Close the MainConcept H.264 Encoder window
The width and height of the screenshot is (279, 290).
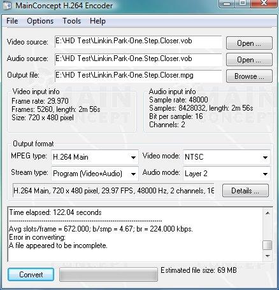[264, 3]
